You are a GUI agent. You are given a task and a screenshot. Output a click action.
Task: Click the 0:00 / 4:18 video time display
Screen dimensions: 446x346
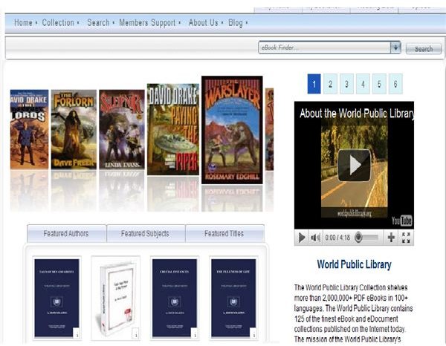(x=337, y=238)
